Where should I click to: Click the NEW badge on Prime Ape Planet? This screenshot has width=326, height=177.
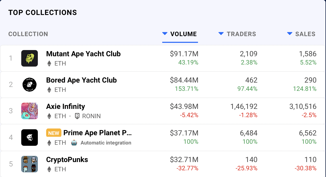click(54, 133)
